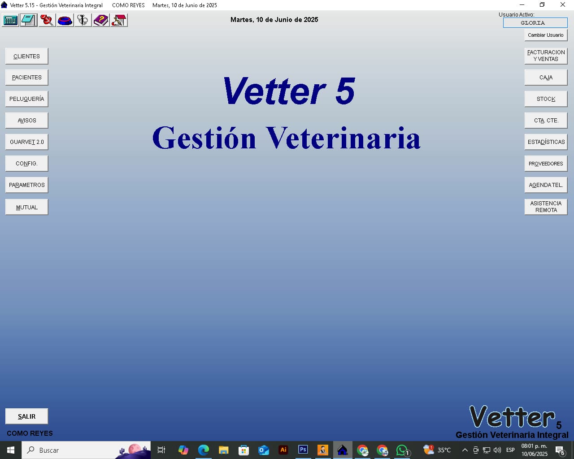The width and height of the screenshot is (574, 459).
Task: Open Microsoft Edge from taskbar
Action: tap(204, 450)
